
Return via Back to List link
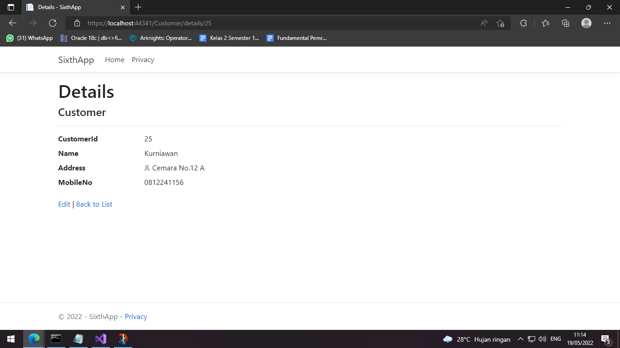[94, 204]
